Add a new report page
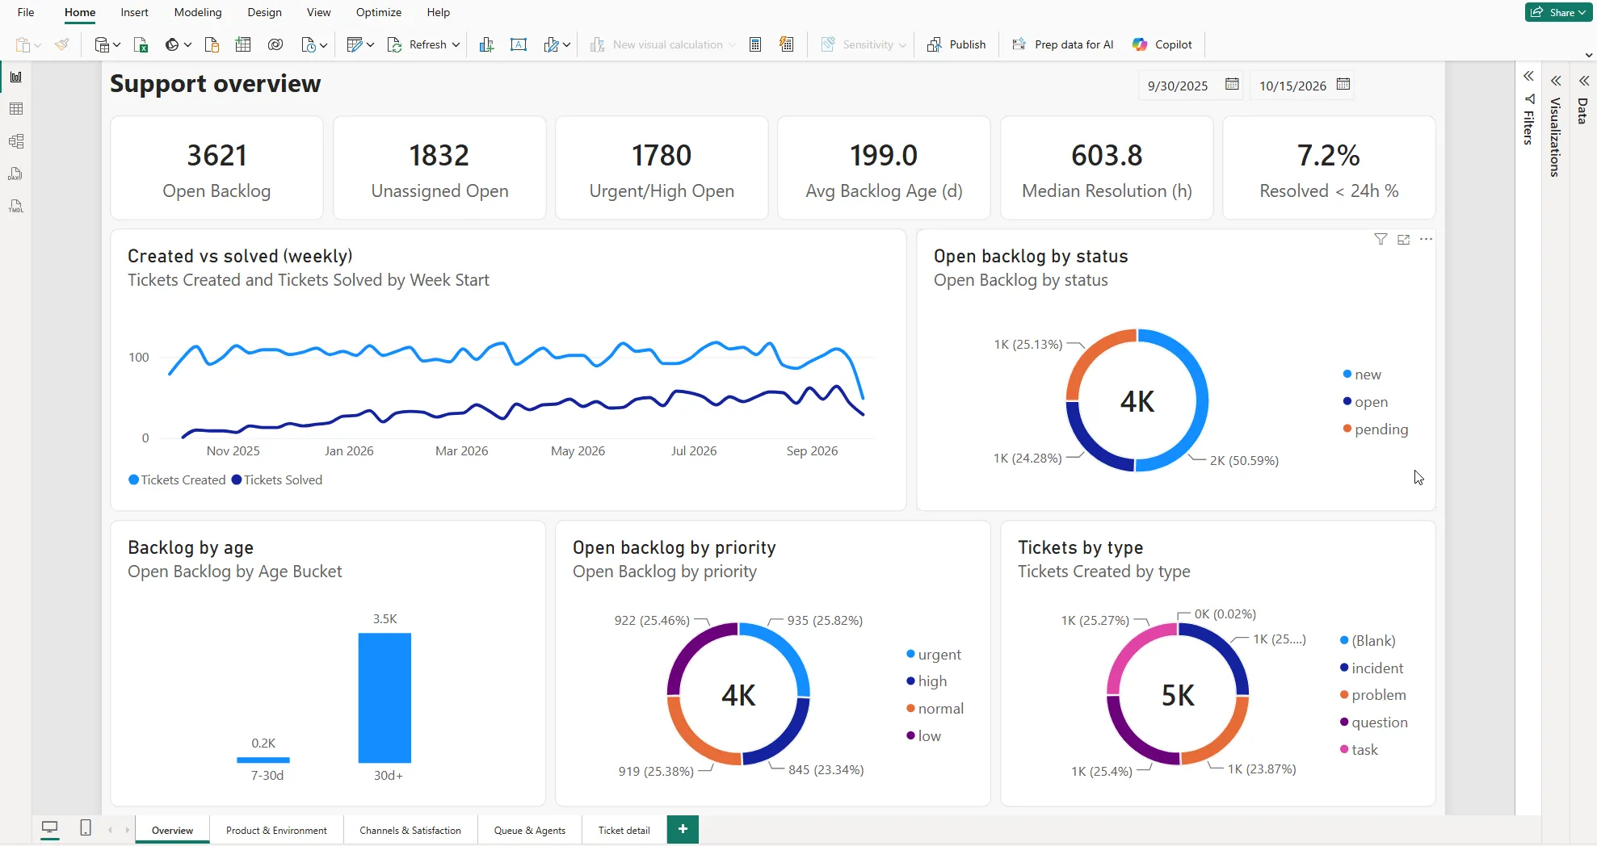 683,829
